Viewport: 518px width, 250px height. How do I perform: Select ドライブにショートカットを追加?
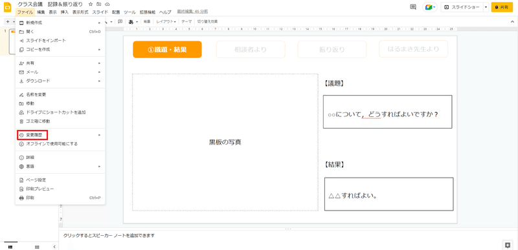click(60, 112)
